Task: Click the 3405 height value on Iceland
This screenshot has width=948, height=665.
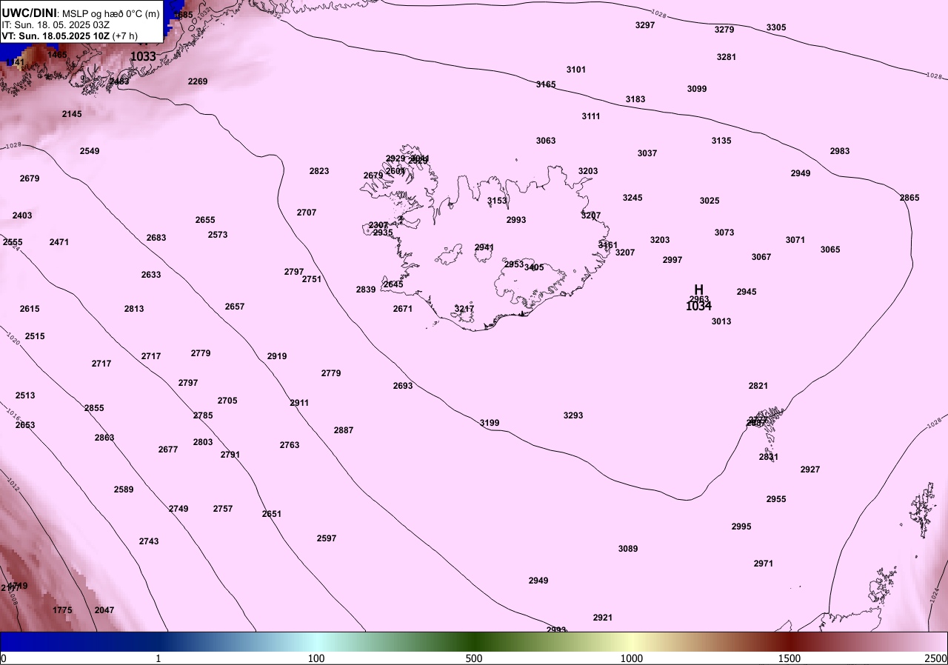Action: click(534, 267)
